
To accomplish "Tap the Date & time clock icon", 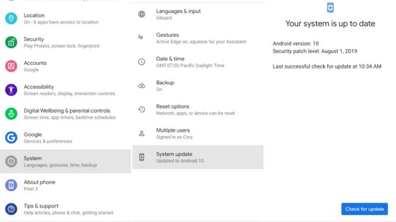I will 142,62.
